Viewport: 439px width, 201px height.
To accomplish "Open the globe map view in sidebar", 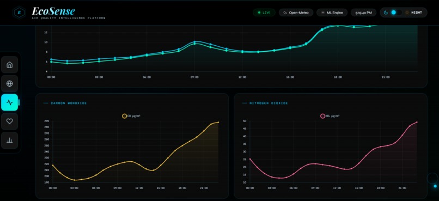I will pos(9,83).
